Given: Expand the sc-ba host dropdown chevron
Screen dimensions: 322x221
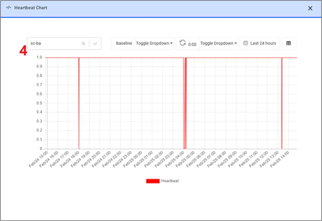Looking at the screenshot, I should click(x=95, y=43).
